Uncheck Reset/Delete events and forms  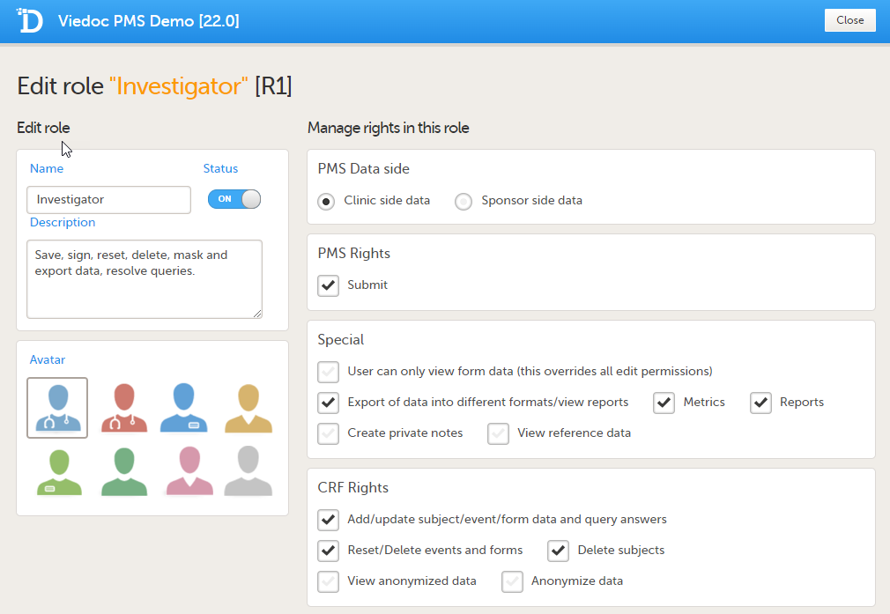[329, 551]
